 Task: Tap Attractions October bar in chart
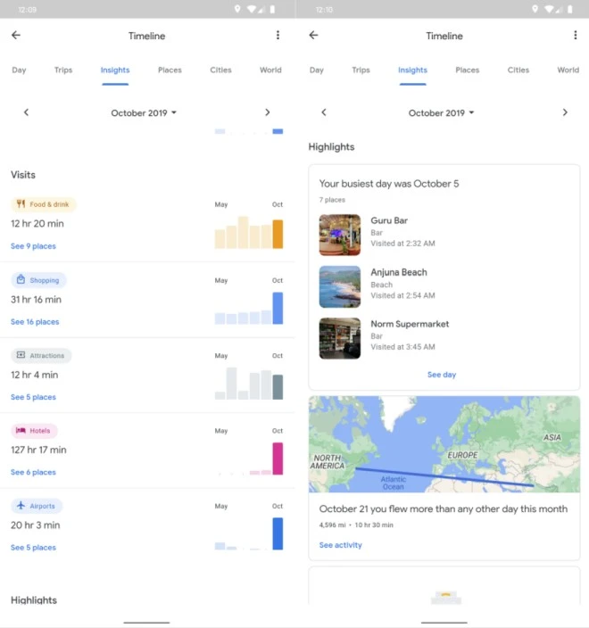(278, 387)
